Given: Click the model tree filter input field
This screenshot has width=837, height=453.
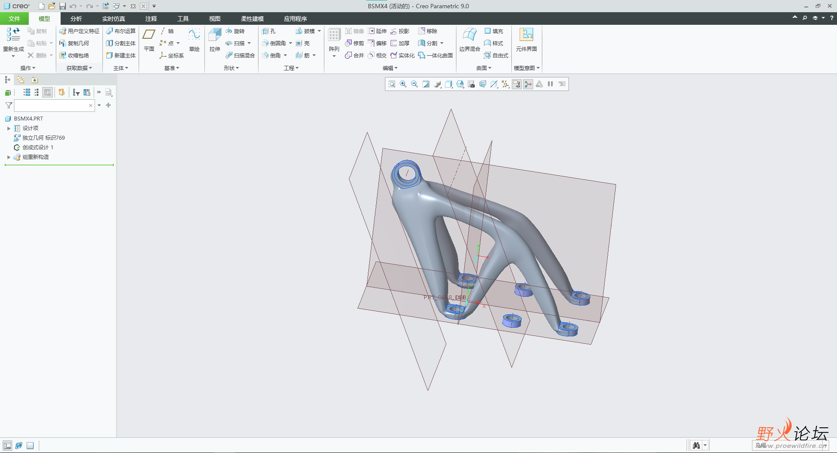Looking at the screenshot, I should pyautogui.click(x=54, y=105).
